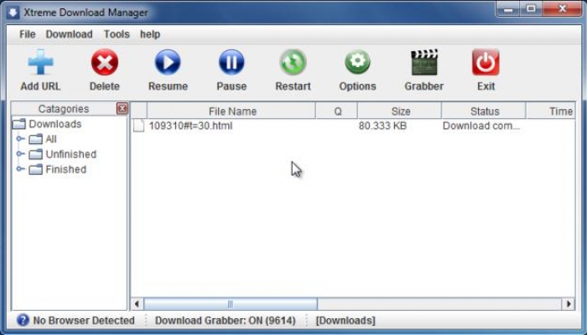Select the 109310#t=30.html download entry

pos(190,126)
